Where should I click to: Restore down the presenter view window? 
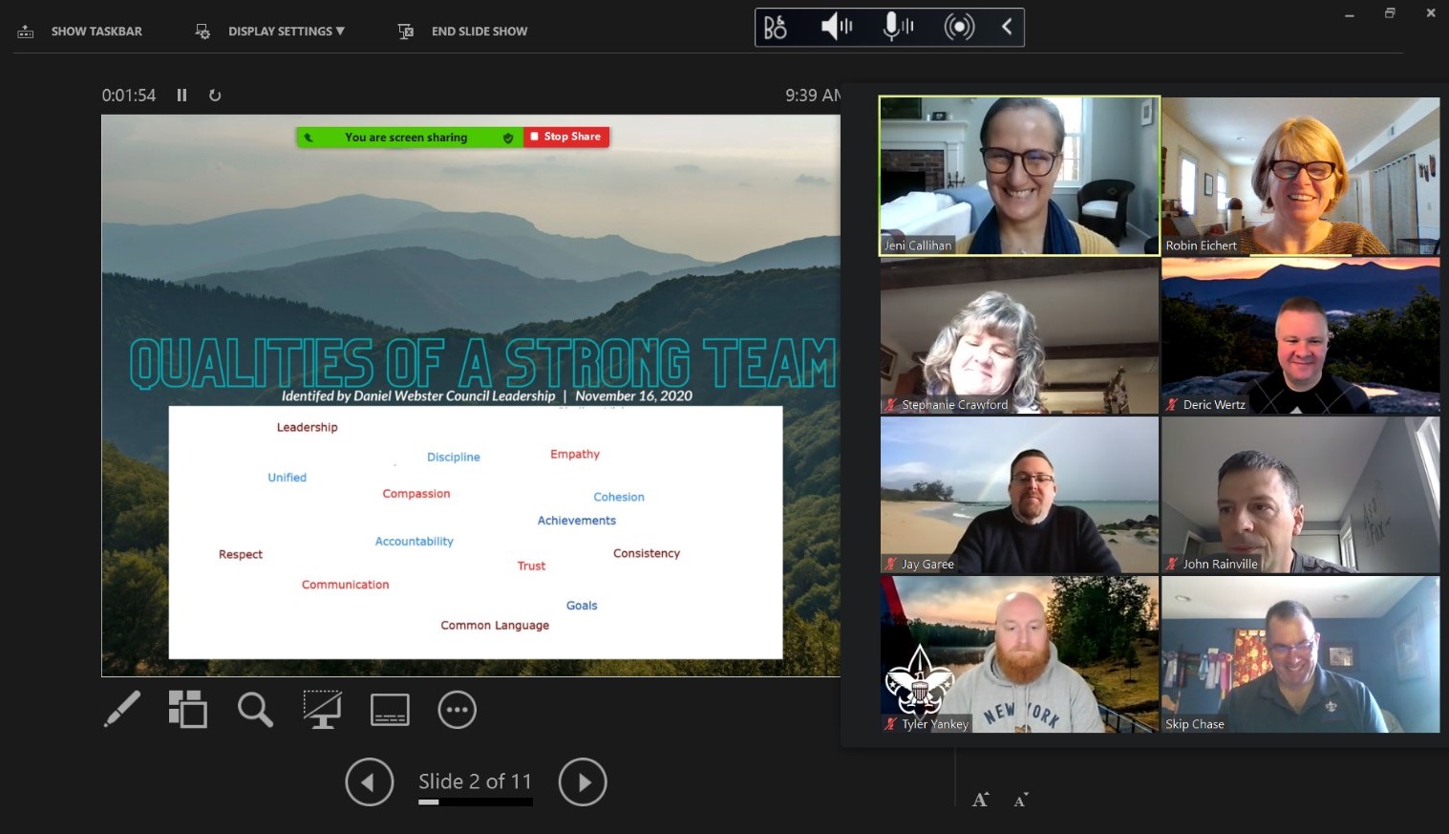[x=1390, y=13]
